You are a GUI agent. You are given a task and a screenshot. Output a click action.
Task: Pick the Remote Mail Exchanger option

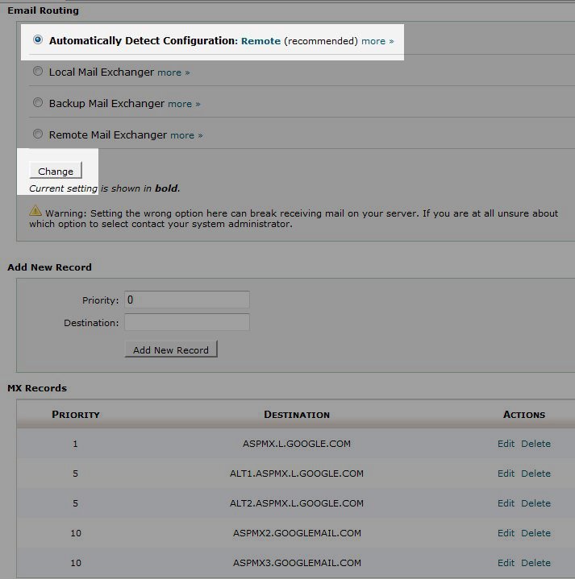pyautogui.click(x=38, y=134)
